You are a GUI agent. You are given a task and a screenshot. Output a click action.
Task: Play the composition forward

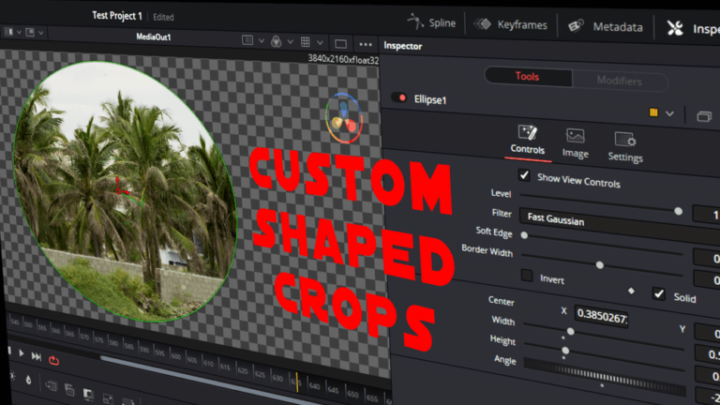click(22, 353)
